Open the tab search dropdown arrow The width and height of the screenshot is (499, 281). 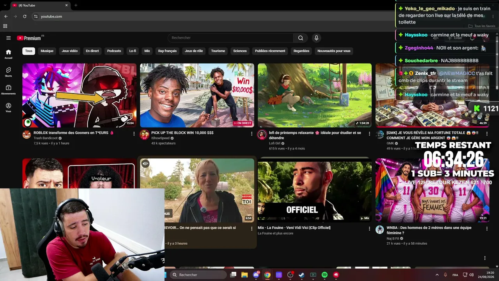[5, 5]
